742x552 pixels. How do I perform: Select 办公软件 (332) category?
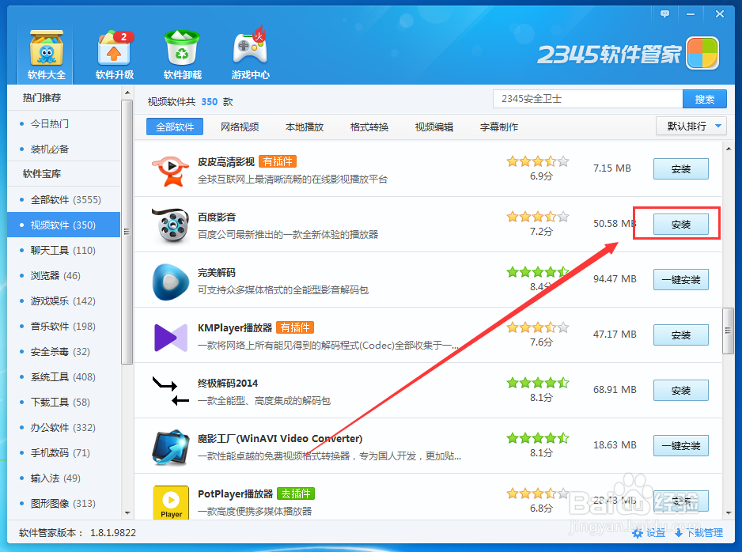coord(63,427)
